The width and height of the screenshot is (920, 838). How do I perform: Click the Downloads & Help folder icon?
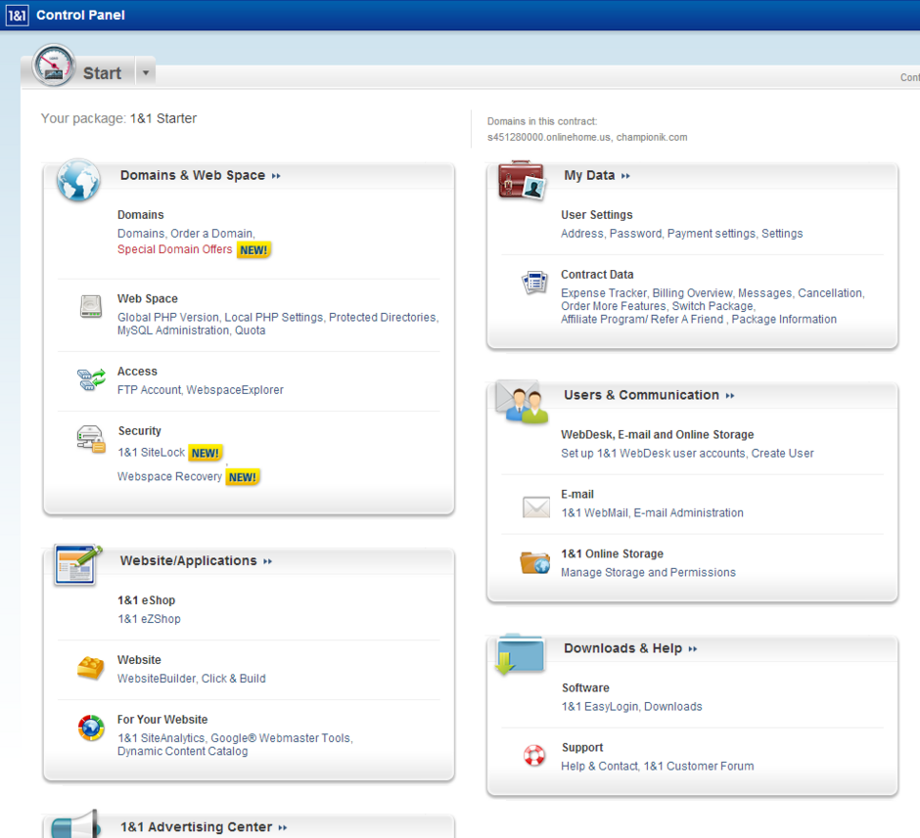(x=521, y=653)
